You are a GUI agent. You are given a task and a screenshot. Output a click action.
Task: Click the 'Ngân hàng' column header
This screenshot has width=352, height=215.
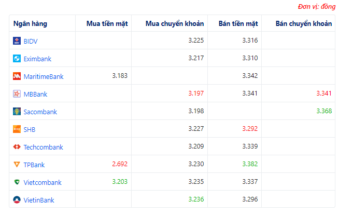coord(30,23)
